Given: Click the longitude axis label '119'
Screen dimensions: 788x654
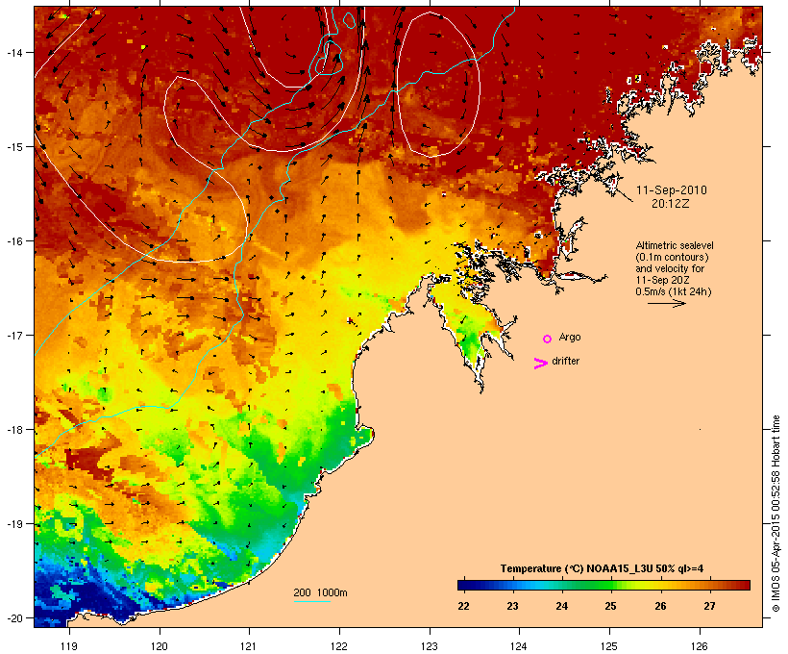Looking at the screenshot, I should coord(69,646).
